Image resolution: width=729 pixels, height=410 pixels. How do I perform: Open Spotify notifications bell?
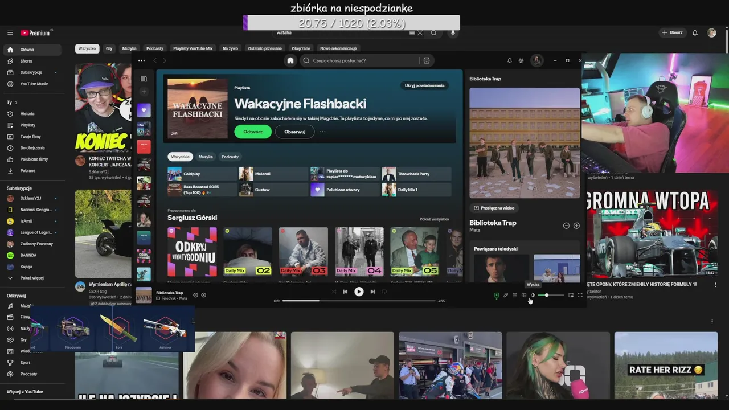[509, 60]
